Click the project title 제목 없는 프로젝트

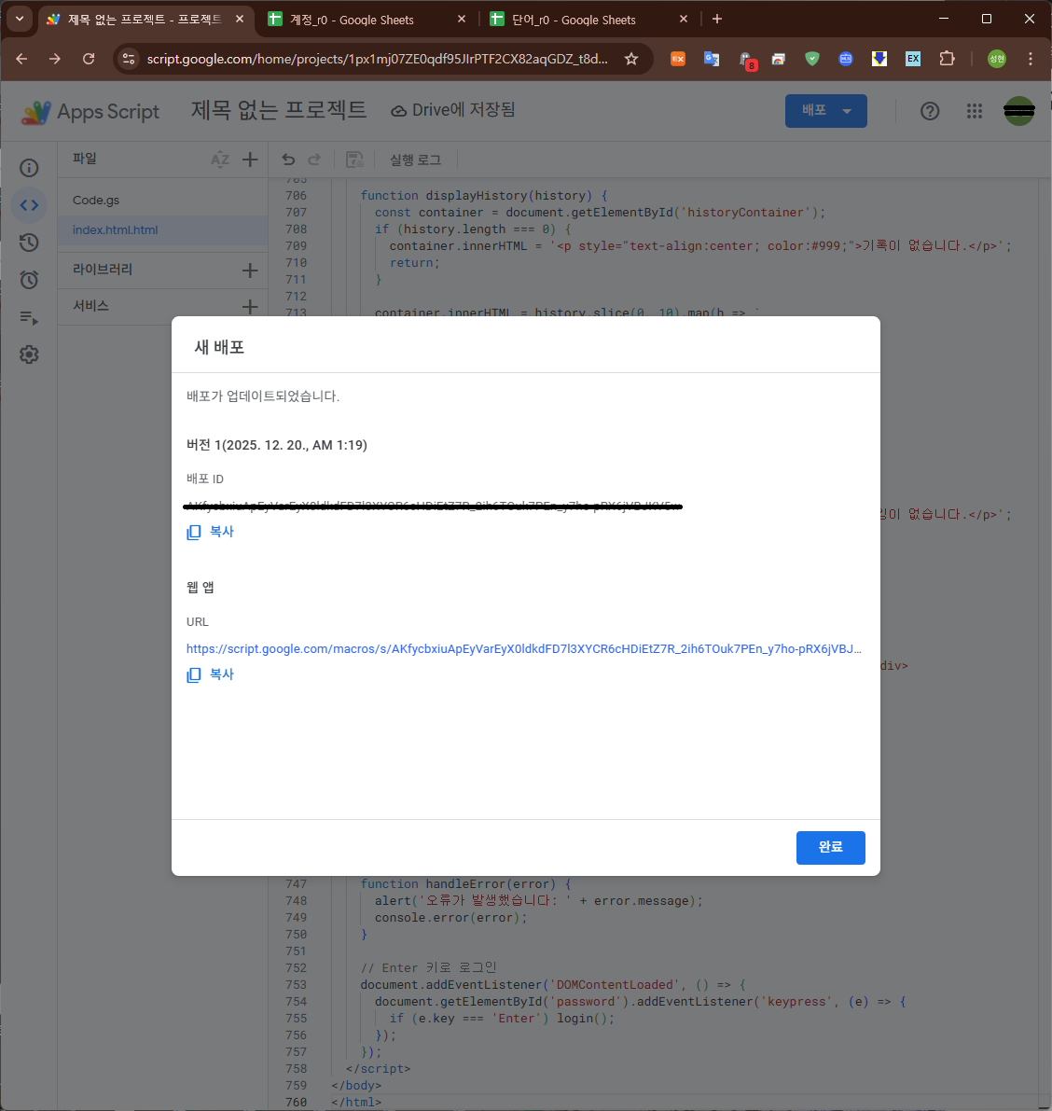coord(279,110)
